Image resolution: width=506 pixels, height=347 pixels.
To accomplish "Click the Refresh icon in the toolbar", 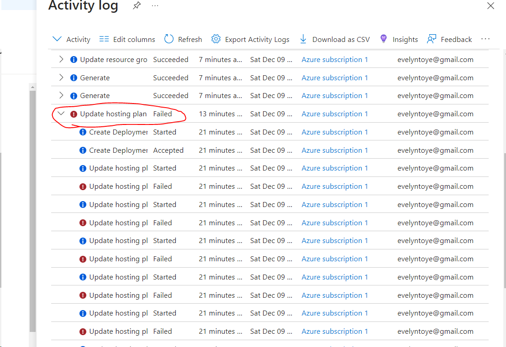I will coord(169,39).
